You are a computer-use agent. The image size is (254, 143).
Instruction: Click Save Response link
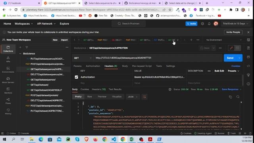coord(230,89)
